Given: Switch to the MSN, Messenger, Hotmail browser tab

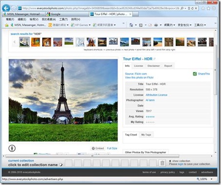Looking at the screenshot, I should 23,14.
